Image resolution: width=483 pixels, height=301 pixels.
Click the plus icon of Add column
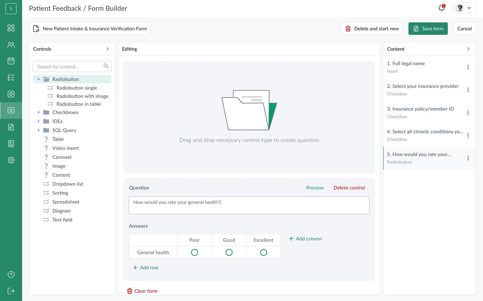click(x=291, y=239)
